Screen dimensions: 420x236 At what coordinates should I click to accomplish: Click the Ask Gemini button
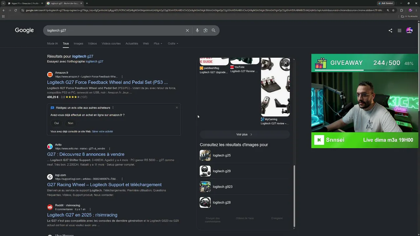pyautogui.click(x=385, y=3)
